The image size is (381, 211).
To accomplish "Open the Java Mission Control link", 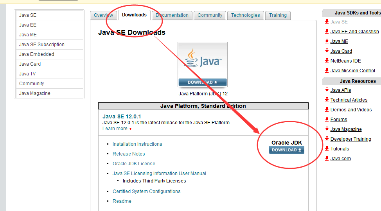I will coord(352,71).
